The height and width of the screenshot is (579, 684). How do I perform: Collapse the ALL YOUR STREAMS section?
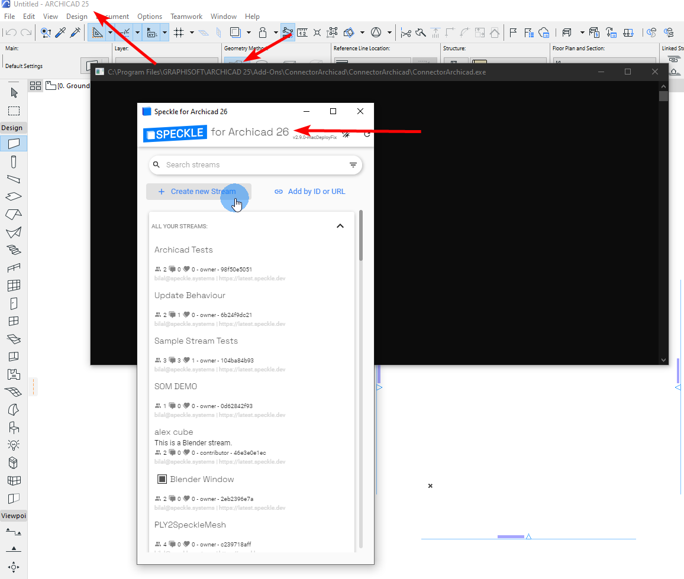pyautogui.click(x=340, y=225)
